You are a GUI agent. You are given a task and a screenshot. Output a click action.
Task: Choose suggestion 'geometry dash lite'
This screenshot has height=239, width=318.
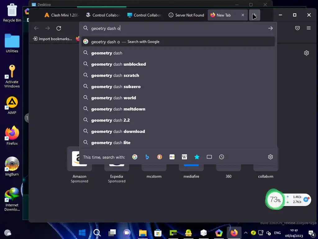click(178, 143)
